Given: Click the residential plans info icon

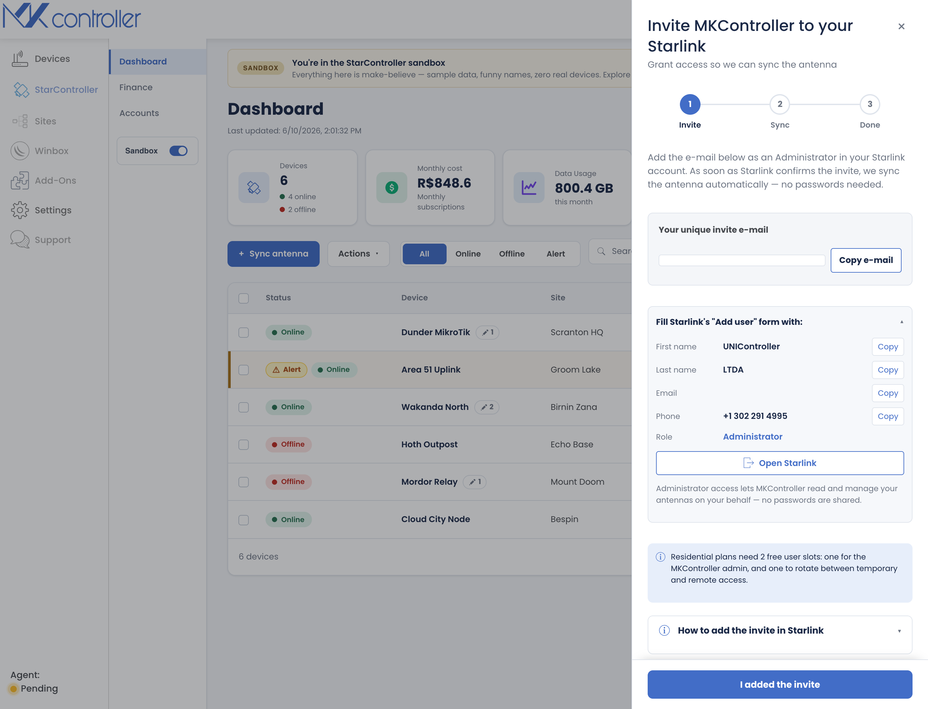Looking at the screenshot, I should click(661, 557).
